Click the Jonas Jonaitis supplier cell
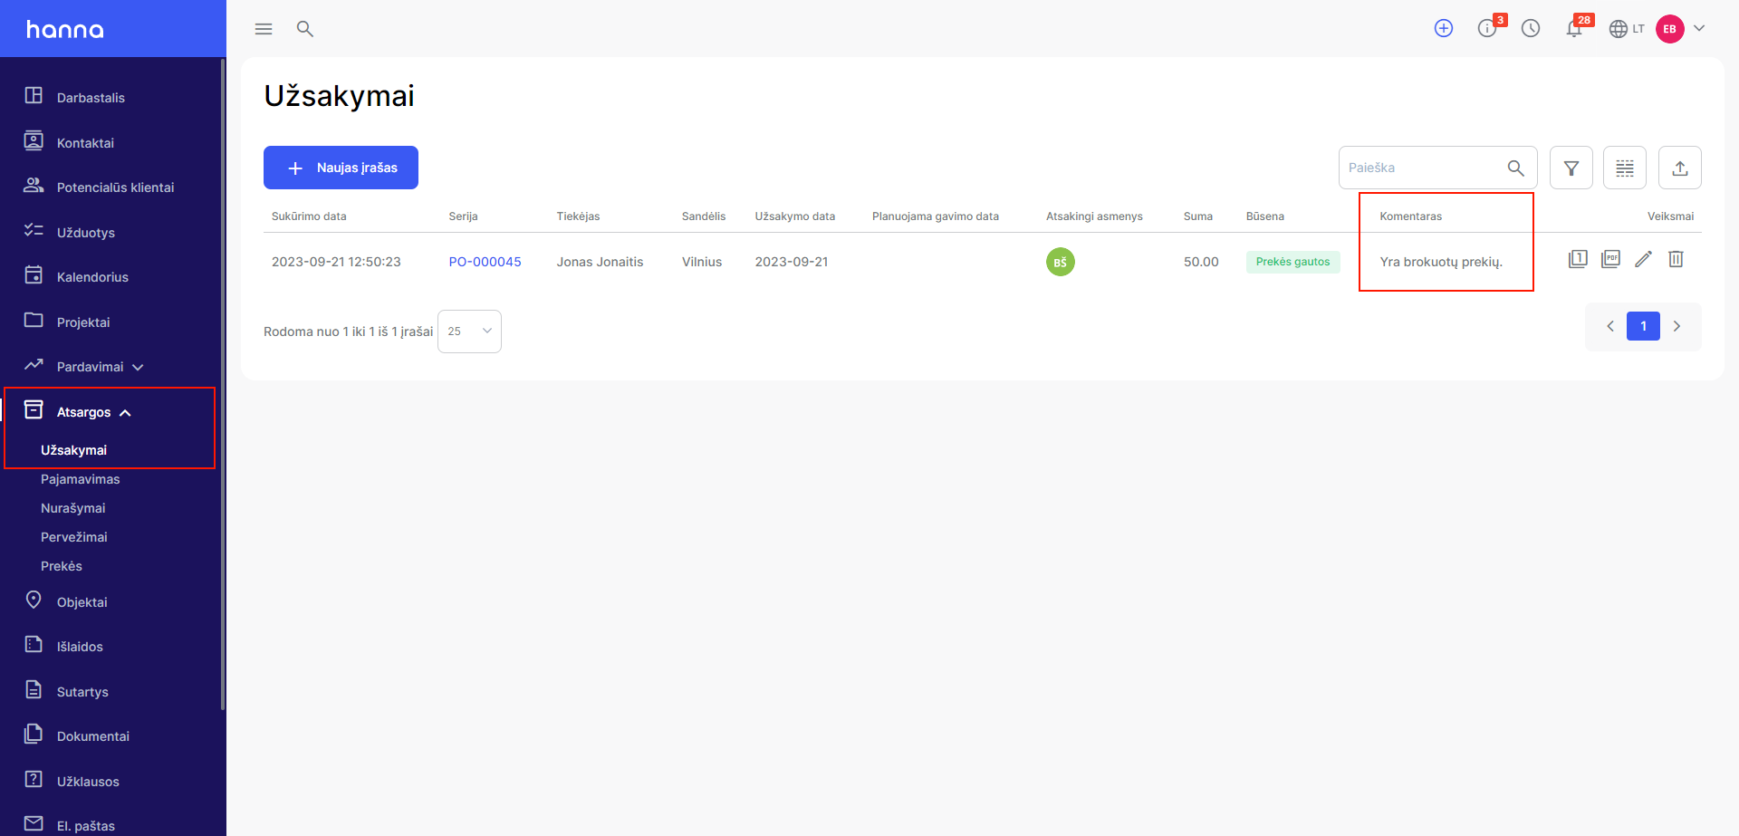 pos(600,262)
